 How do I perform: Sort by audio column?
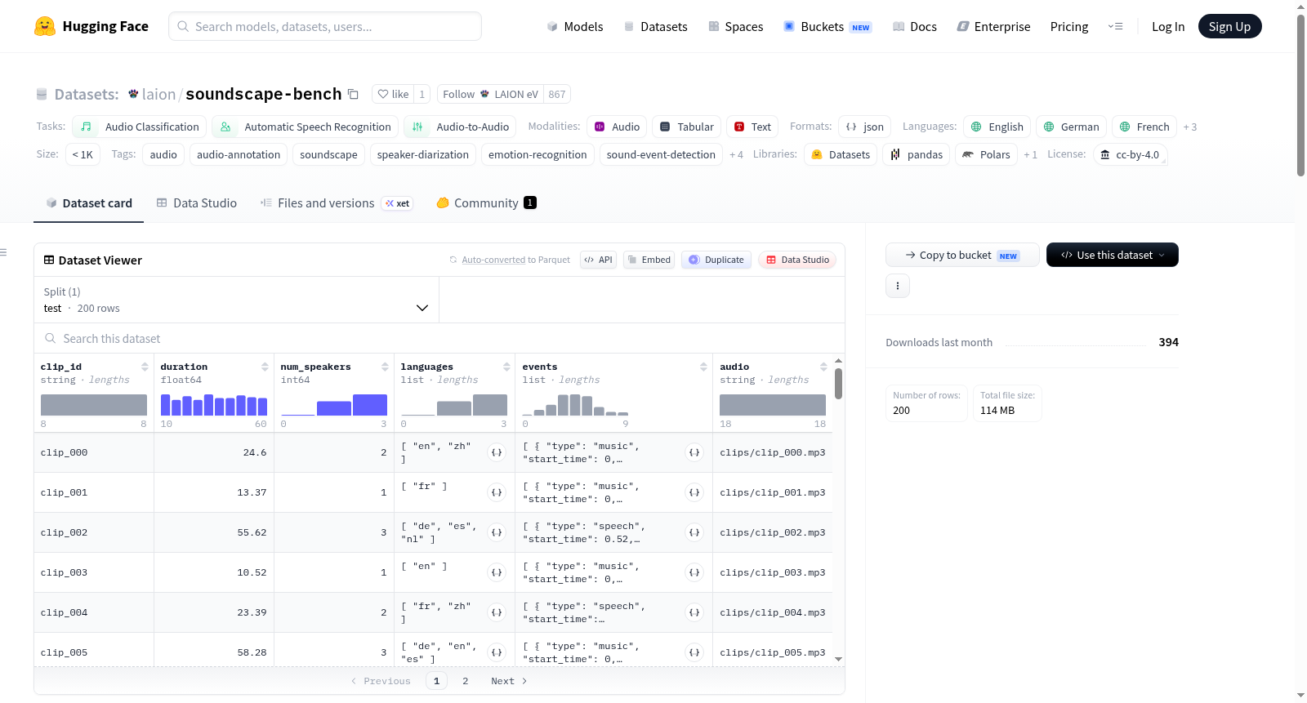[823, 367]
